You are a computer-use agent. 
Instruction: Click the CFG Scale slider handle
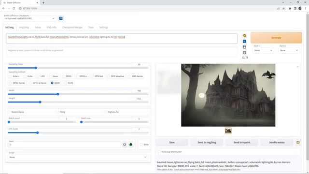38,132
